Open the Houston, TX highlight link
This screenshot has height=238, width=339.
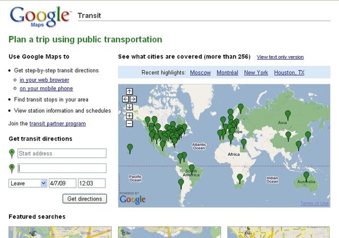coord(289,72)
